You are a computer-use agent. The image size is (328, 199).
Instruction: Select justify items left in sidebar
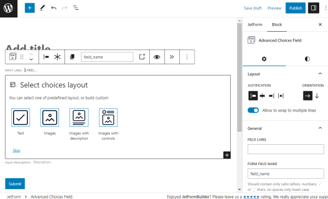(253, 96)
